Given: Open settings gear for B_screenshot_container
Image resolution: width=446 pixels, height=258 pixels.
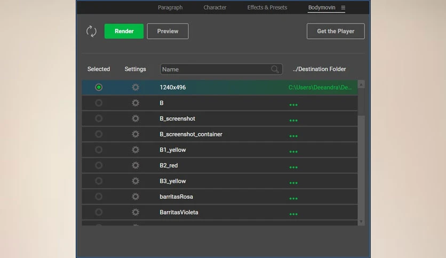Looking at the screenshot, I should point(136,134).
